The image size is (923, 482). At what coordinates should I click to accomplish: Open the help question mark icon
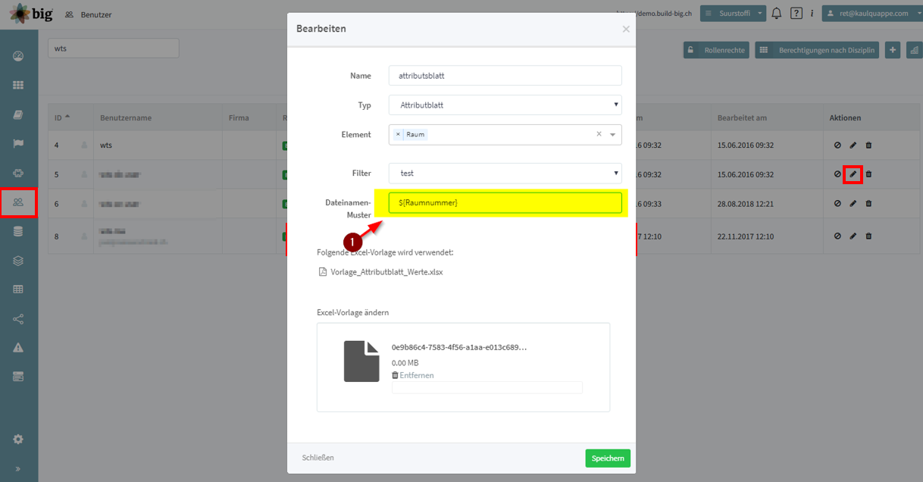(x=796, y=13)
